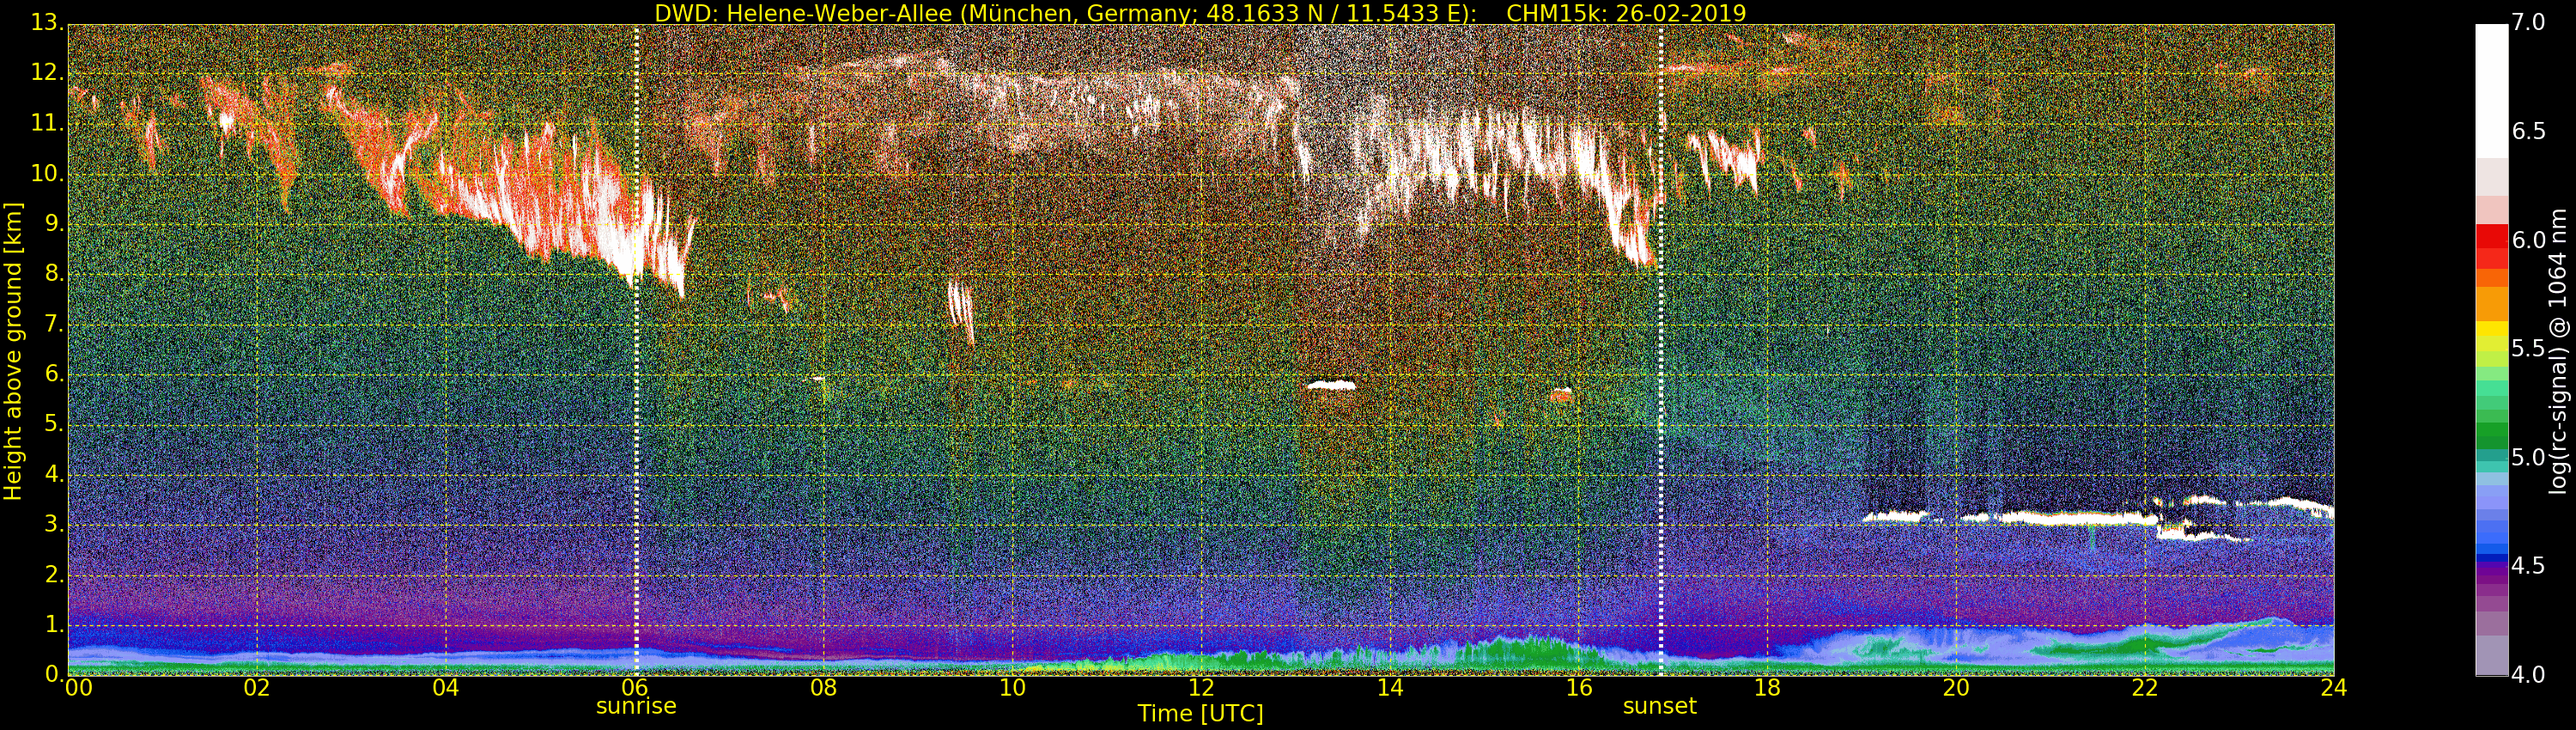Select the '18' time tick label

click(1767, 687)
